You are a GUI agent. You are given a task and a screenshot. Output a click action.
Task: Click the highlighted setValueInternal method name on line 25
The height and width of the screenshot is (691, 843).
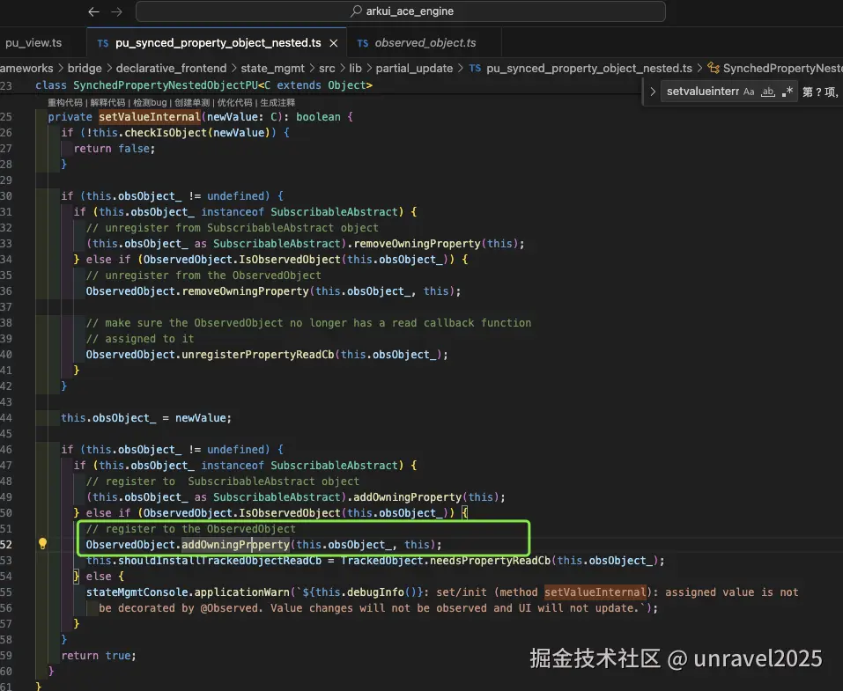point(150,116)
